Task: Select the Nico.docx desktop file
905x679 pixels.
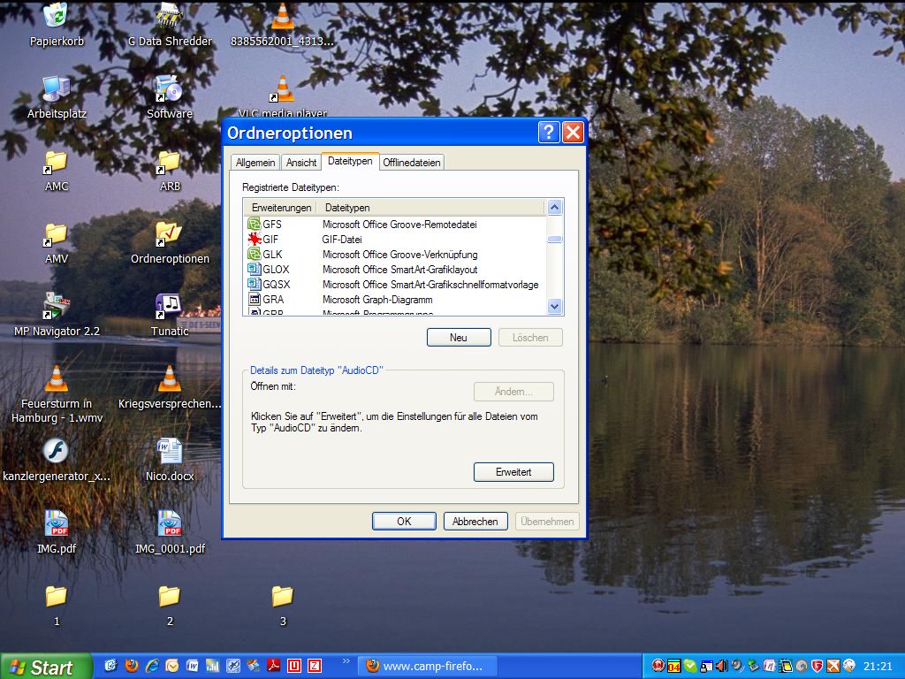Action: [169, 452]
